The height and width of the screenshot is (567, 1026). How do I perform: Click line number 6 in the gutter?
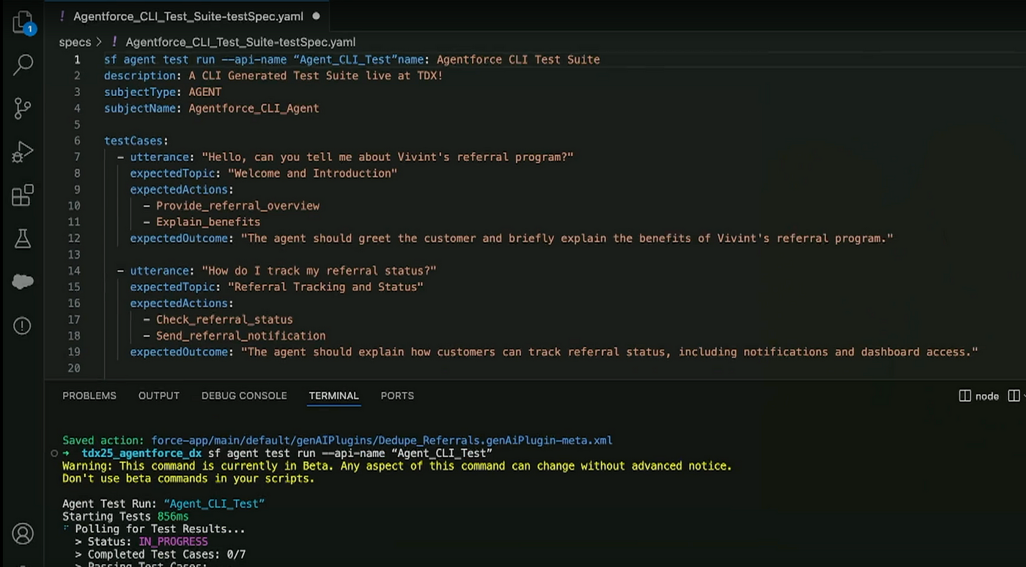pyautogui.click(x=77, y=141)
